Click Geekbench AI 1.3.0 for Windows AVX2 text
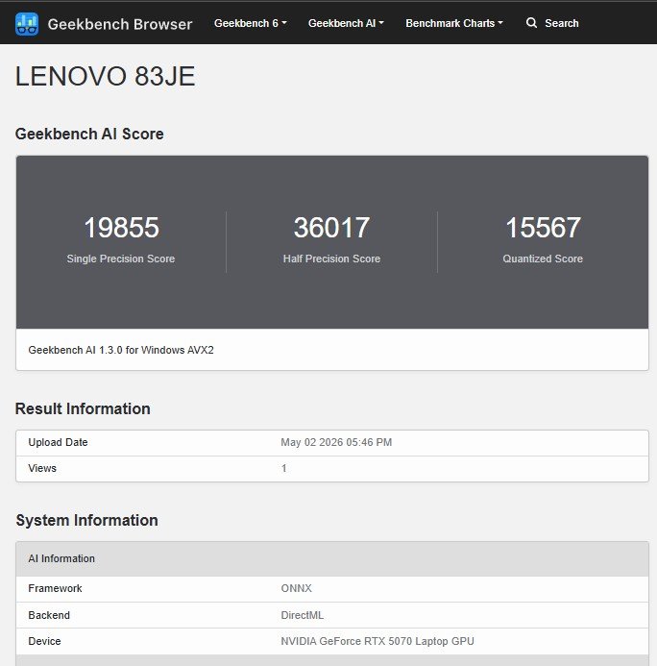657x666 pixels. point(121,350)
